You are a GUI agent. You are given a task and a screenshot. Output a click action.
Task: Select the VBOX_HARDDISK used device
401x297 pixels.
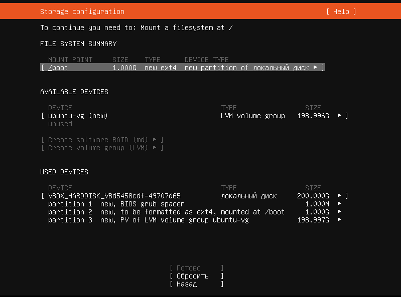coord(114,196)
